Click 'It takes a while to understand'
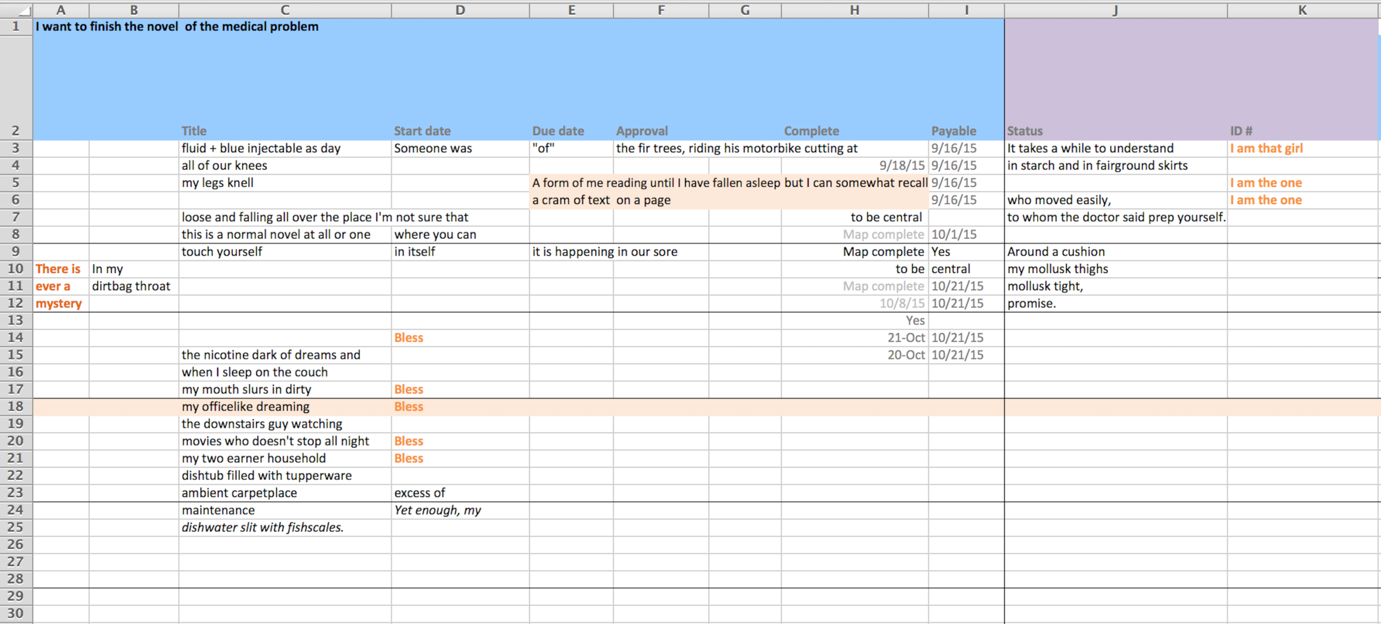Image resolution: width=1381 pixels, height=624 pixels. (1116, 148)
